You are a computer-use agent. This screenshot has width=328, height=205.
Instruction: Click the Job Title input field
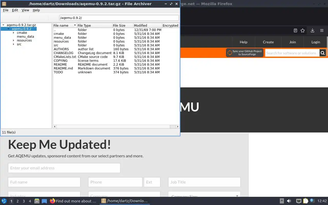[204, 182]
